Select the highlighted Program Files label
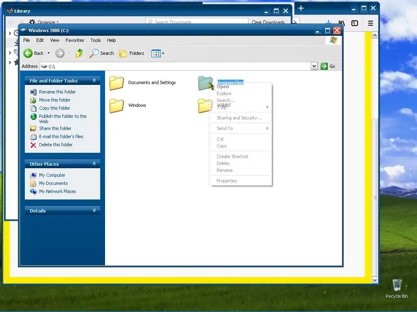Screen dimensions: 417x312 230,82
